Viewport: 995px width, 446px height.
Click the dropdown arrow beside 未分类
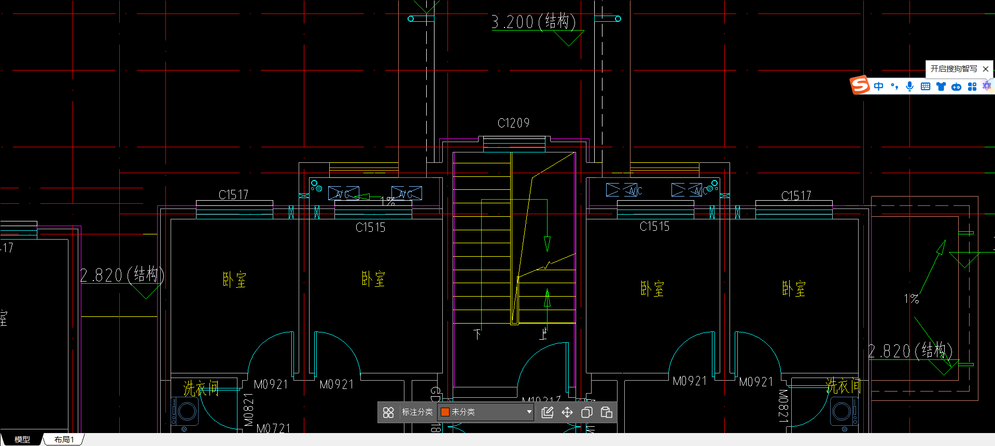(x=529, y=412)
